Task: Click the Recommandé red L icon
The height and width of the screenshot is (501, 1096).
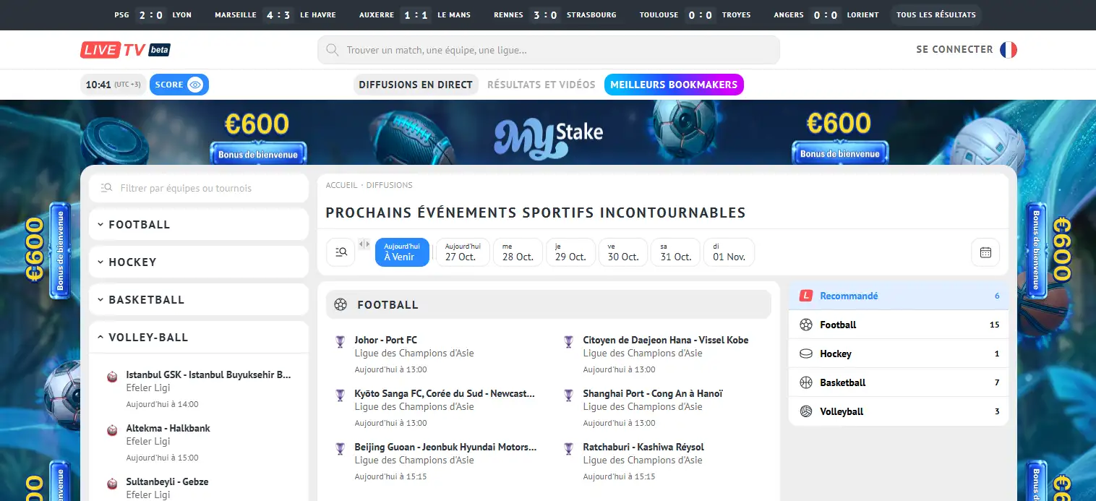Action: coord(806,296)
